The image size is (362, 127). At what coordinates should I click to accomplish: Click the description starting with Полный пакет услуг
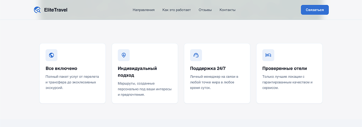[72, 82]
